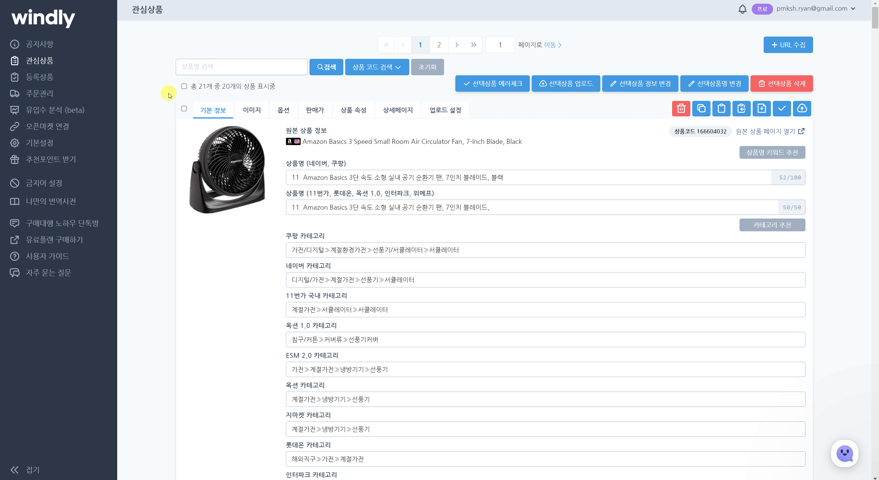
Task: Open the notification bell
Action: click(x=742, y=9)
